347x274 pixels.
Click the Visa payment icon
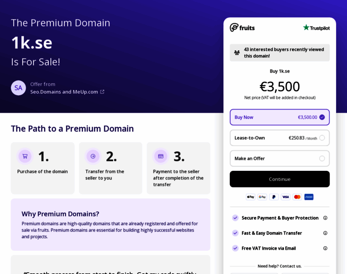[x=285, y=197]
